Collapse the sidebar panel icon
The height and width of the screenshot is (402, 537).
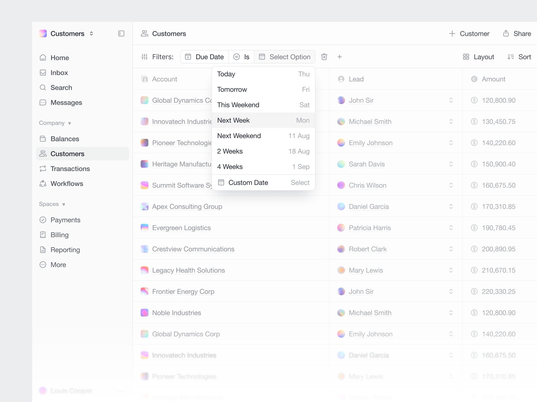coord(121,33)
